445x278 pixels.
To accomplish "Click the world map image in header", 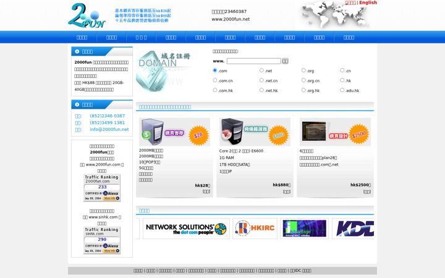I will click(337, 15).
